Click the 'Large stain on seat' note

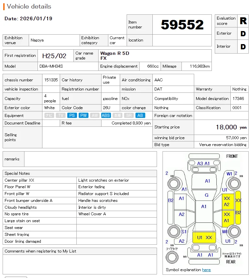pyautogui.click(x=22, y=221)
